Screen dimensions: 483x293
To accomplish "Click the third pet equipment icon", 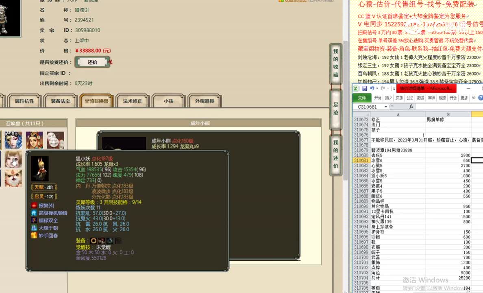I will (x=110, y=241).
